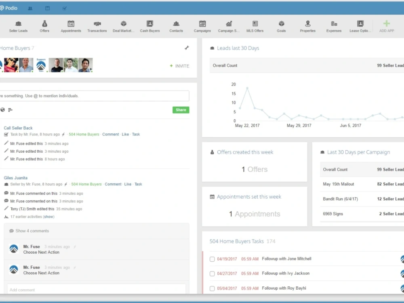Expand Show 4 comments
The width and height of the screenshot is (404, 303).
tap(32, 231)
